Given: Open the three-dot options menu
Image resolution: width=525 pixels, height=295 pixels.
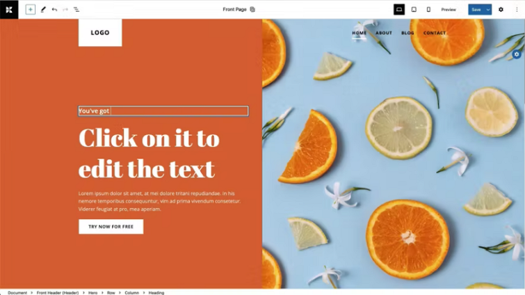Looking at the screenshot, I should click(x=517, y=9).
